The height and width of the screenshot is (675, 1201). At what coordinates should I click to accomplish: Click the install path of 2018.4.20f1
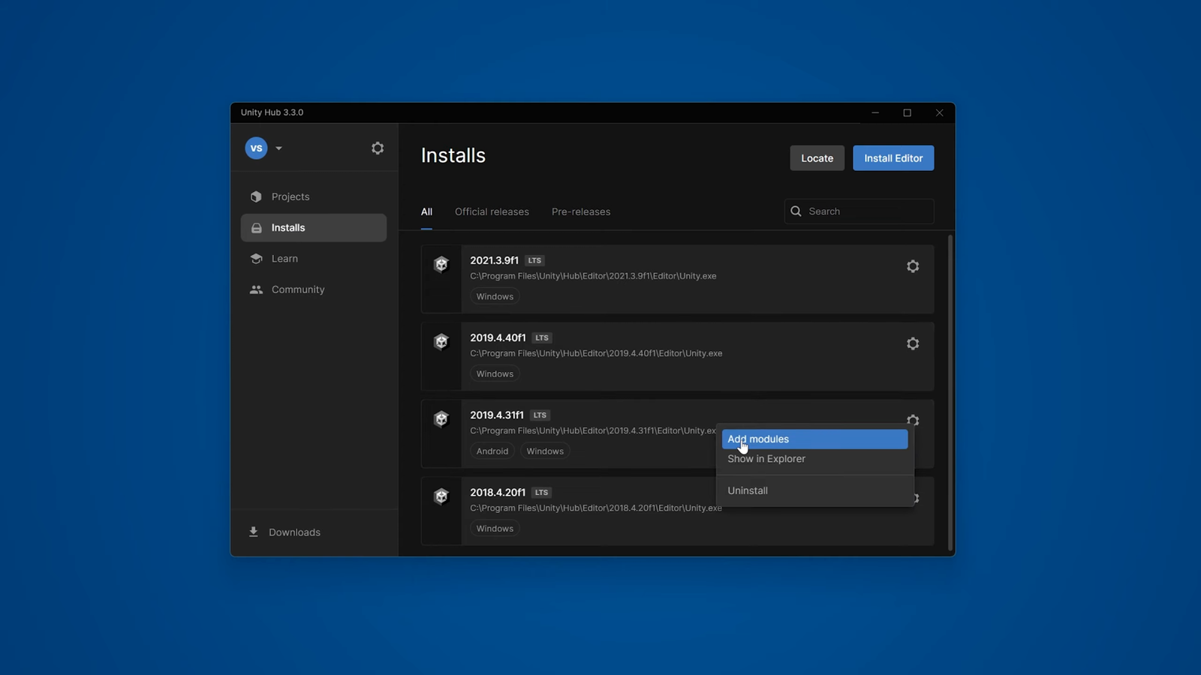coord(596,508)
